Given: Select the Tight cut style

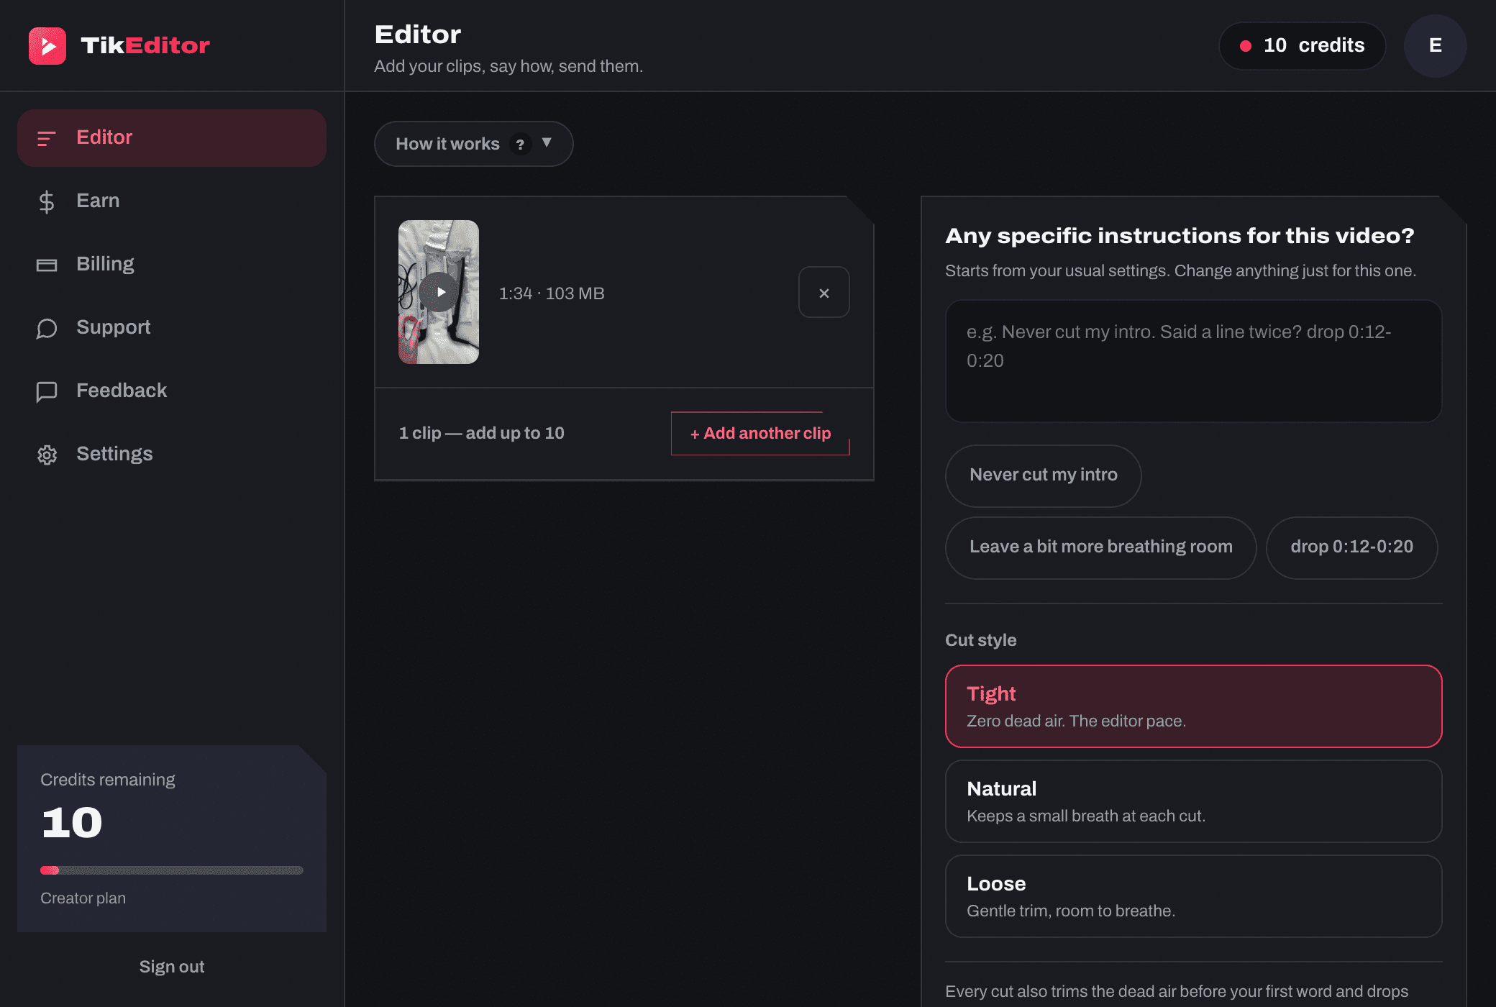Looking at the screenshot, I should [x=1193, y=706].
